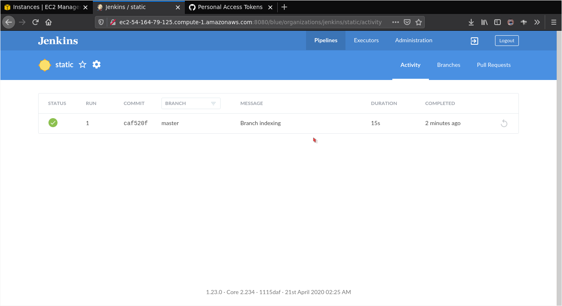Open static pipeline settings gear
562x306 pixels.
point(97,64)
